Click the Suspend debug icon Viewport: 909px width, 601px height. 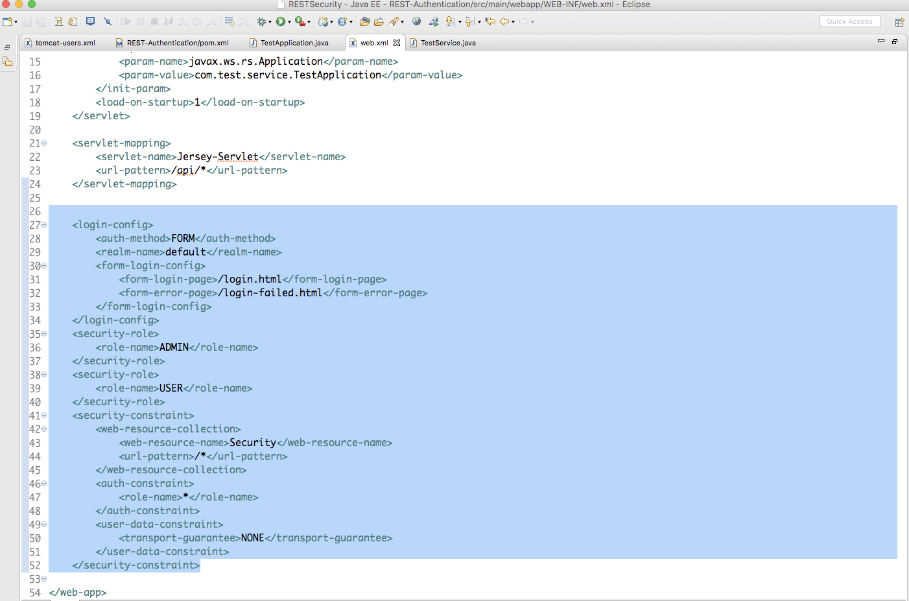point(140,21)
